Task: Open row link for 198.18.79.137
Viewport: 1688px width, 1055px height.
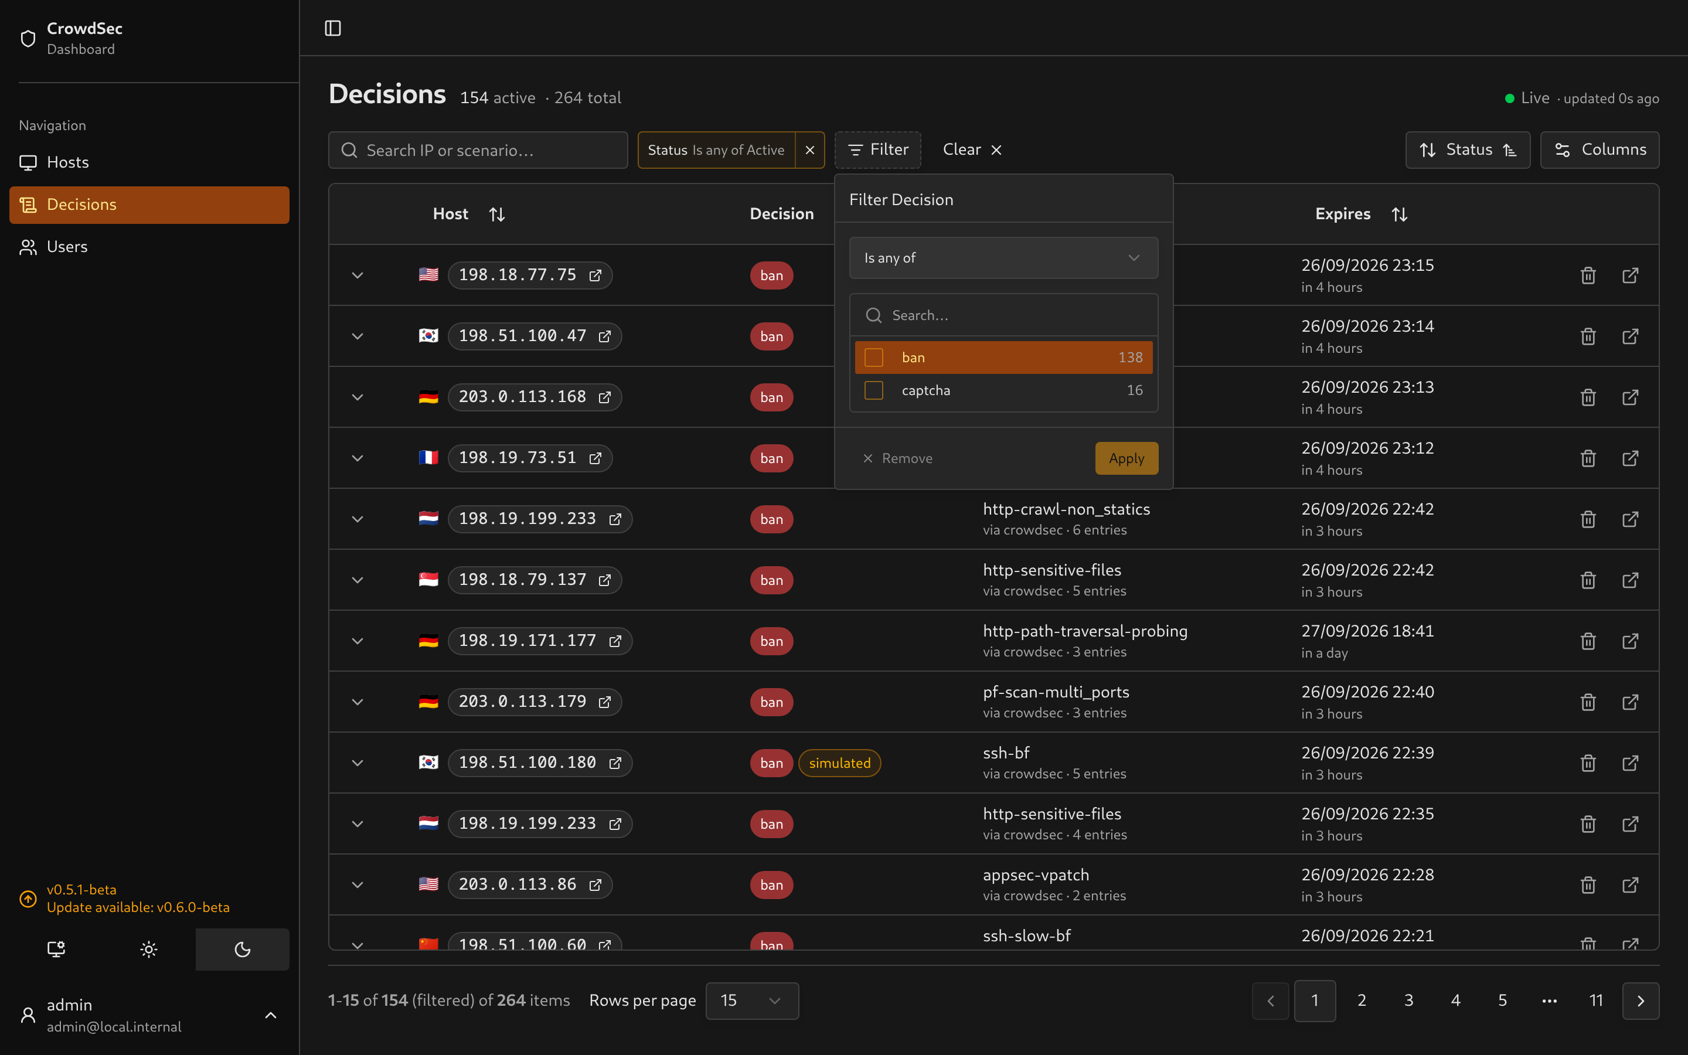Action: (x=1630, y=580)
